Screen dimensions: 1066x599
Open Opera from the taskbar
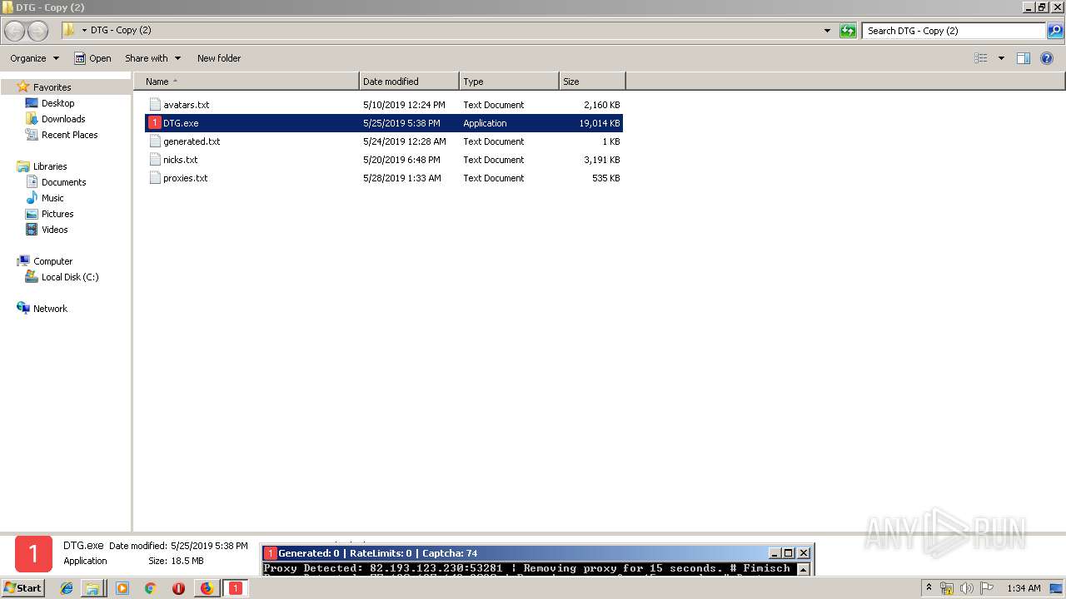[178, 588]
